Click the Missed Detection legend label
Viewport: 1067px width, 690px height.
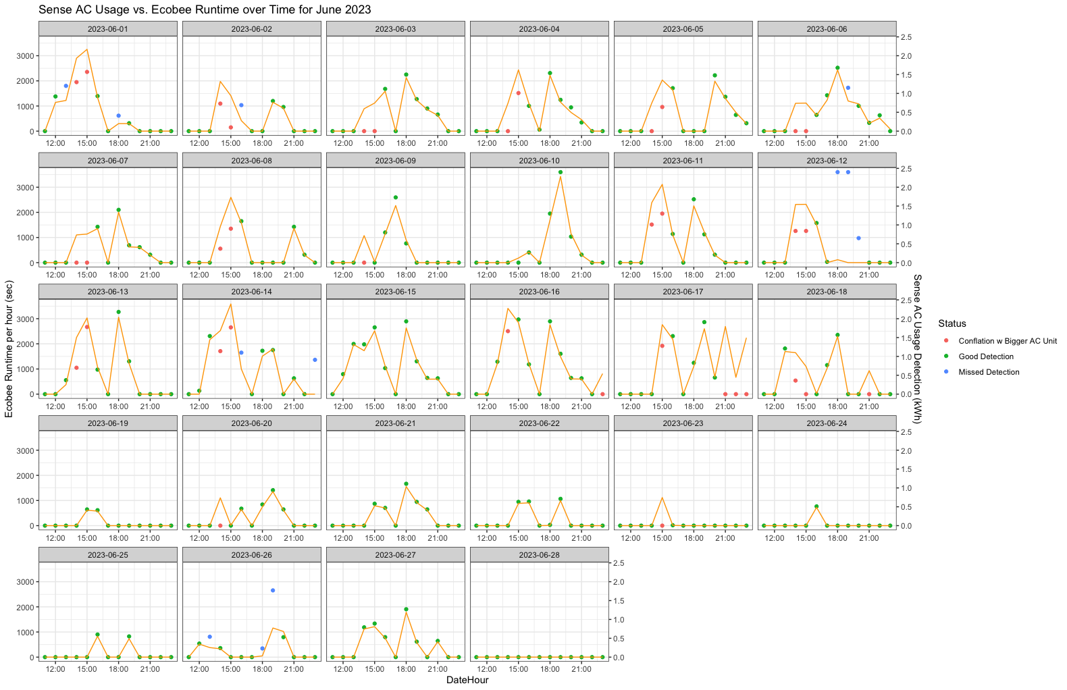[989, 372]
